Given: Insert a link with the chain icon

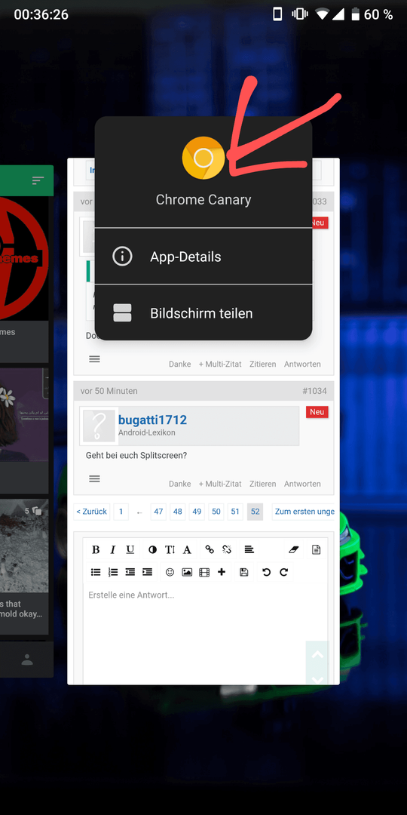Looking at the screenshot, I should (210, 549).
